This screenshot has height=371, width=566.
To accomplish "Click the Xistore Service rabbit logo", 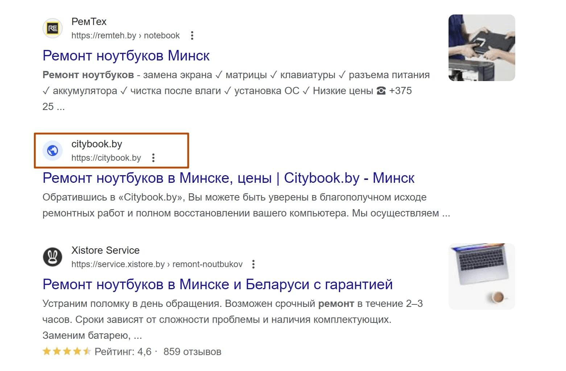I will pyautogui.click(x=53, y=257).
